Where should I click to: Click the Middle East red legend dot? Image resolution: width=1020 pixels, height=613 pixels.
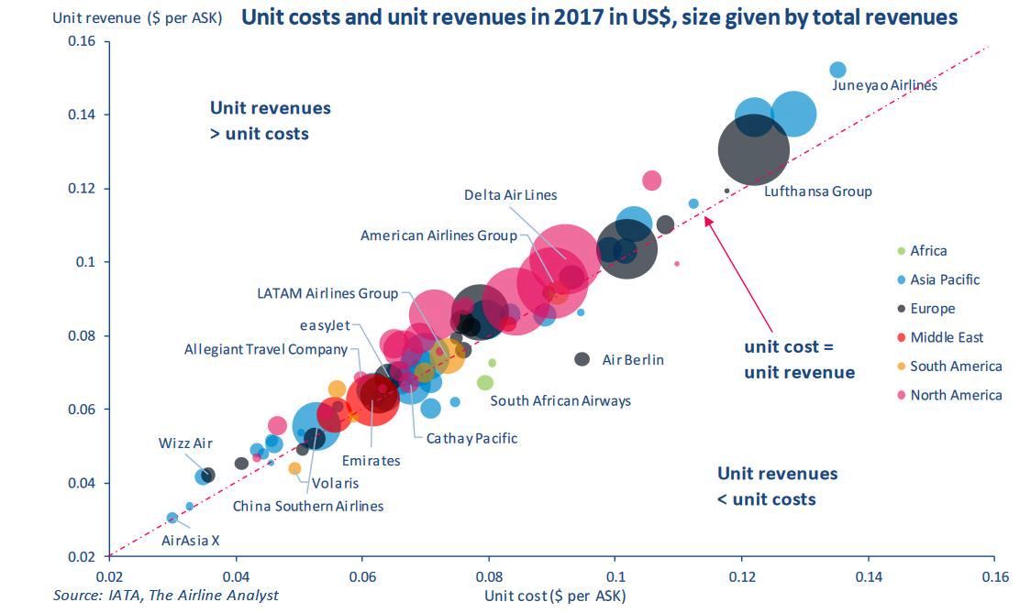(x=900, y=338)
